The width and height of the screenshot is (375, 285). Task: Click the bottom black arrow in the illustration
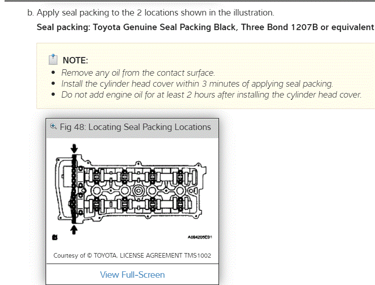click(73, 229)
